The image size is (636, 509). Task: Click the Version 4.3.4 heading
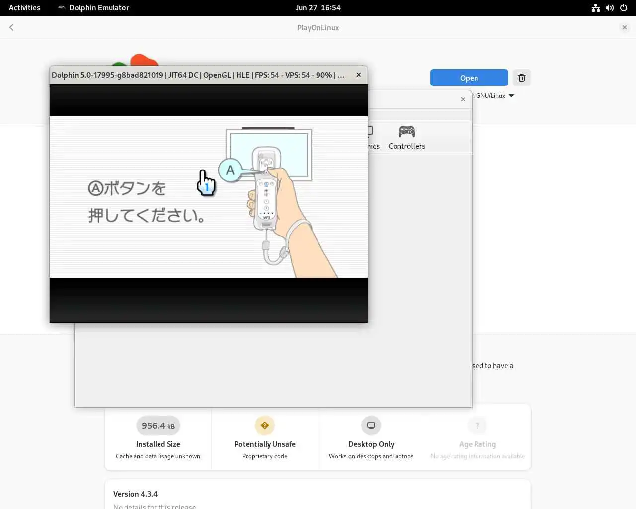point(135,494)
